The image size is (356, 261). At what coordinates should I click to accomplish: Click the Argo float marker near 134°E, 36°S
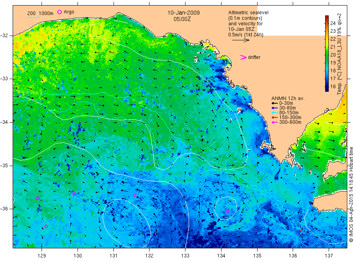pyautogui.click(x=227, y=211)
